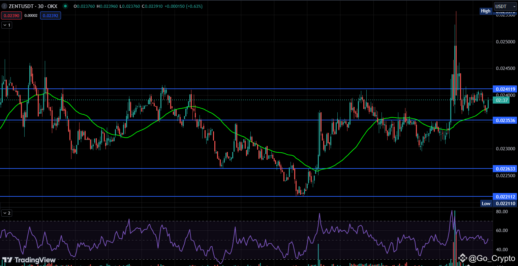This screenshot has height=266, width=518.
Task: Click the low value L0.023760
Action: (130, 6)
